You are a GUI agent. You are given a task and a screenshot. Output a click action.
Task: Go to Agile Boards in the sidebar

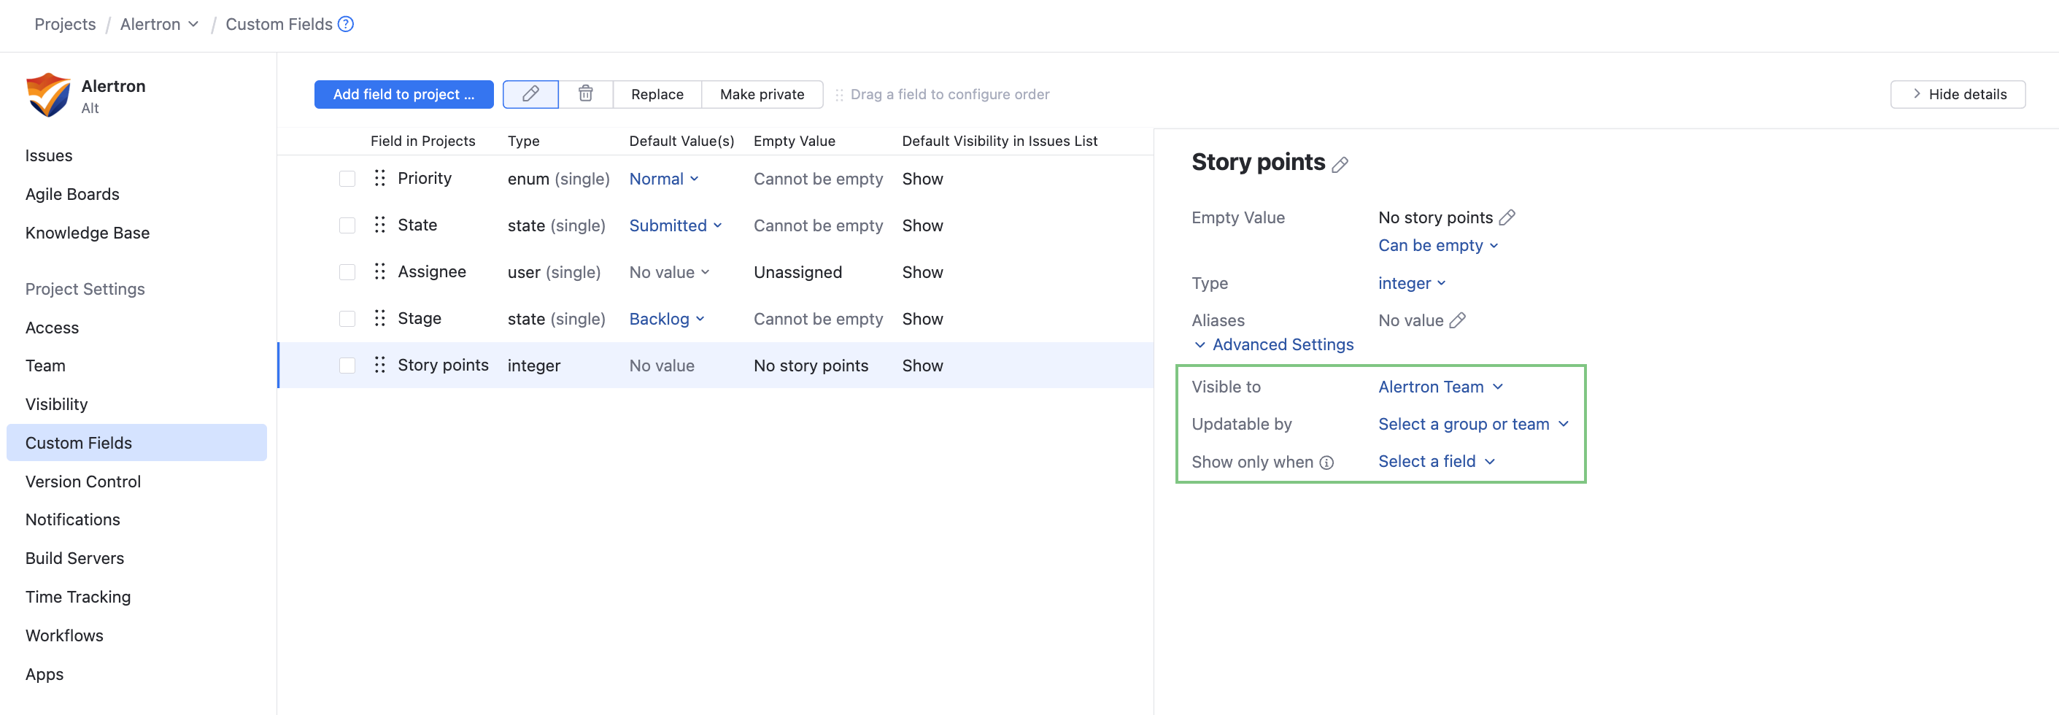[x=72, y=194]
